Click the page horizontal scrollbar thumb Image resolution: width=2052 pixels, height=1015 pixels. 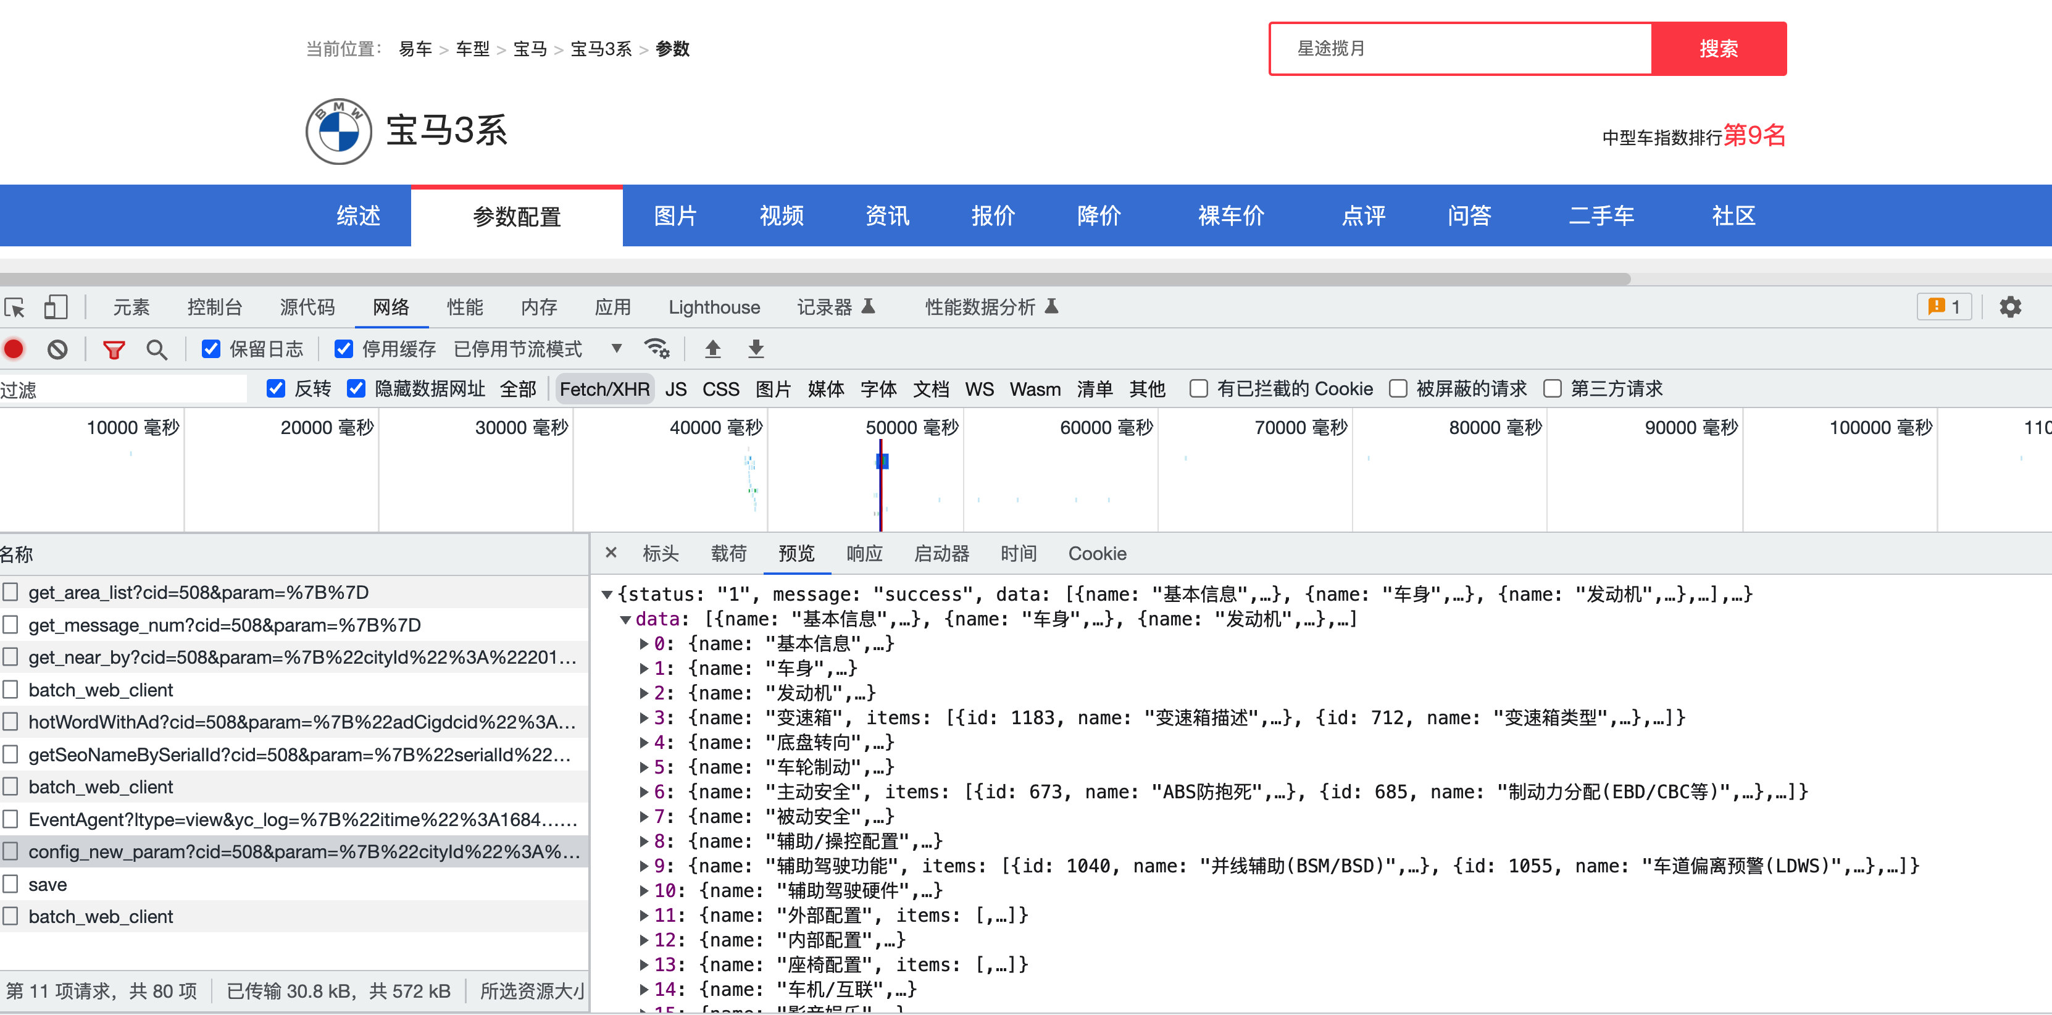[x=815, y=279]
